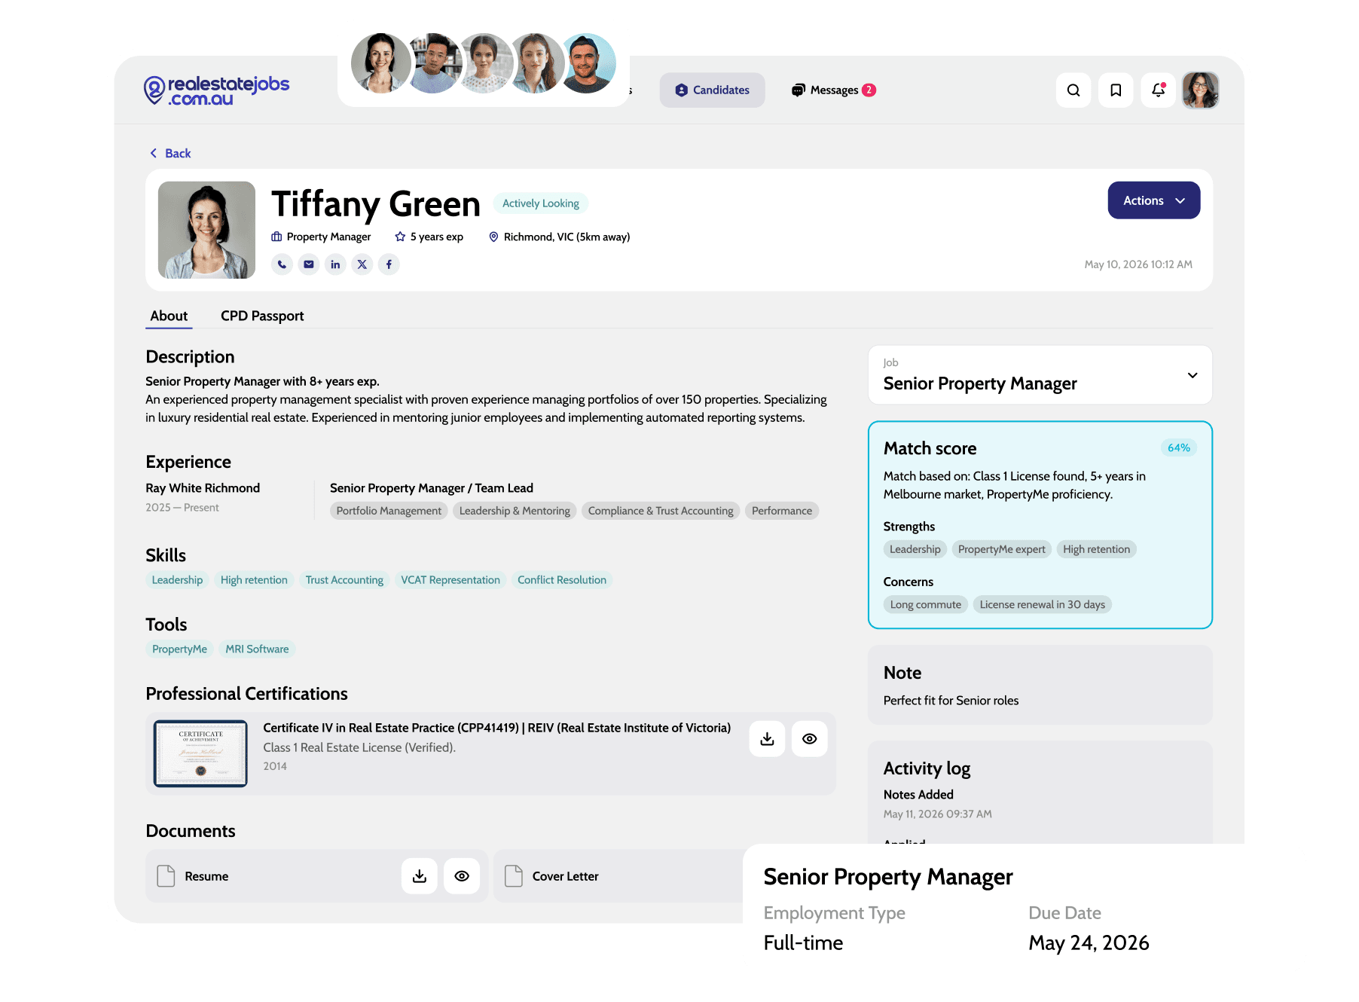Viewport: 1359px width, 1002px height.
Task: Select the License renewal in 30 days tag
Action: click(x=1042, y=604)
